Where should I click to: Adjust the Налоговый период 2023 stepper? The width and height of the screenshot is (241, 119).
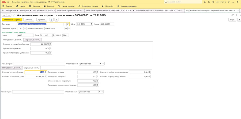pos(25,28)
